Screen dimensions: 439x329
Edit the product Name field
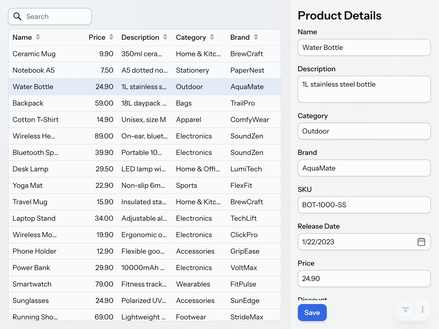coord(364,47)
